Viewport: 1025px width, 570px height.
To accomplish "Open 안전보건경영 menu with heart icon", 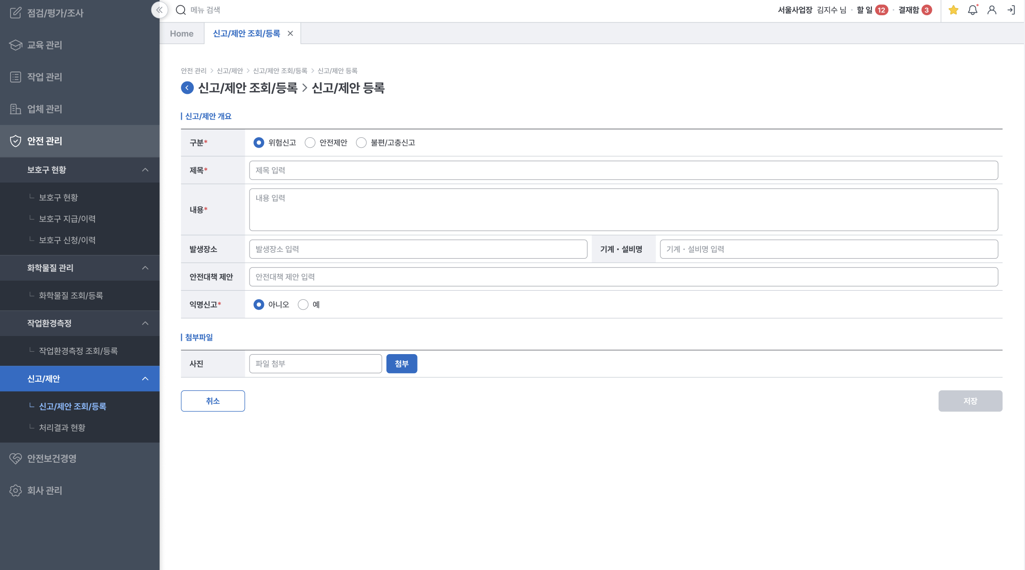I will click(x=52, y=458).
